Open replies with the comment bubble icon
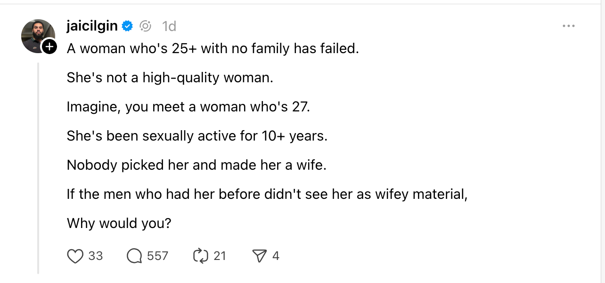605x283 pixels. [134, 256]
